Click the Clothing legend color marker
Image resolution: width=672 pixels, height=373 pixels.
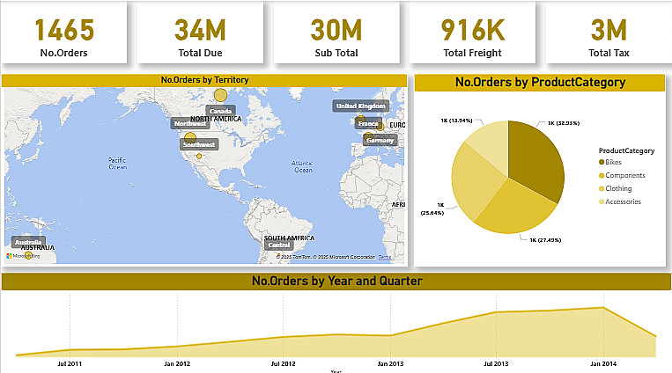tap(602, 188)
